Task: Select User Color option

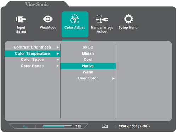Action: pos(88,78)
